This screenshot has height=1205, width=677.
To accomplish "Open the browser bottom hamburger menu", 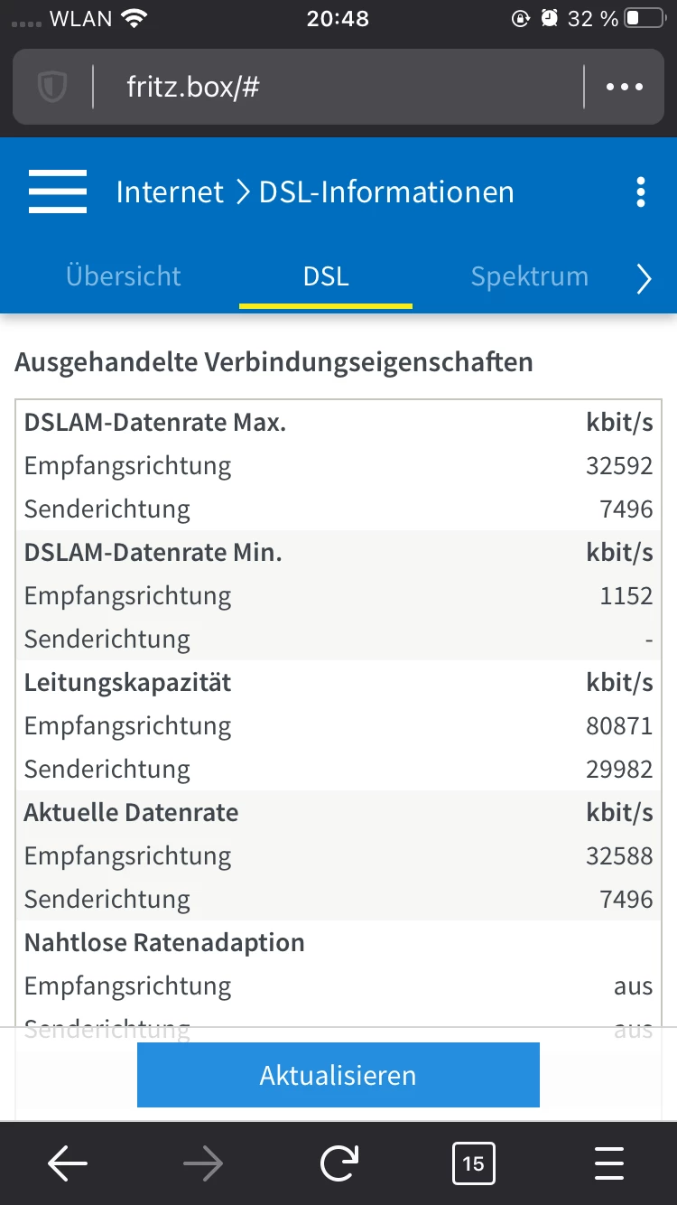I will pos(609,1164).
